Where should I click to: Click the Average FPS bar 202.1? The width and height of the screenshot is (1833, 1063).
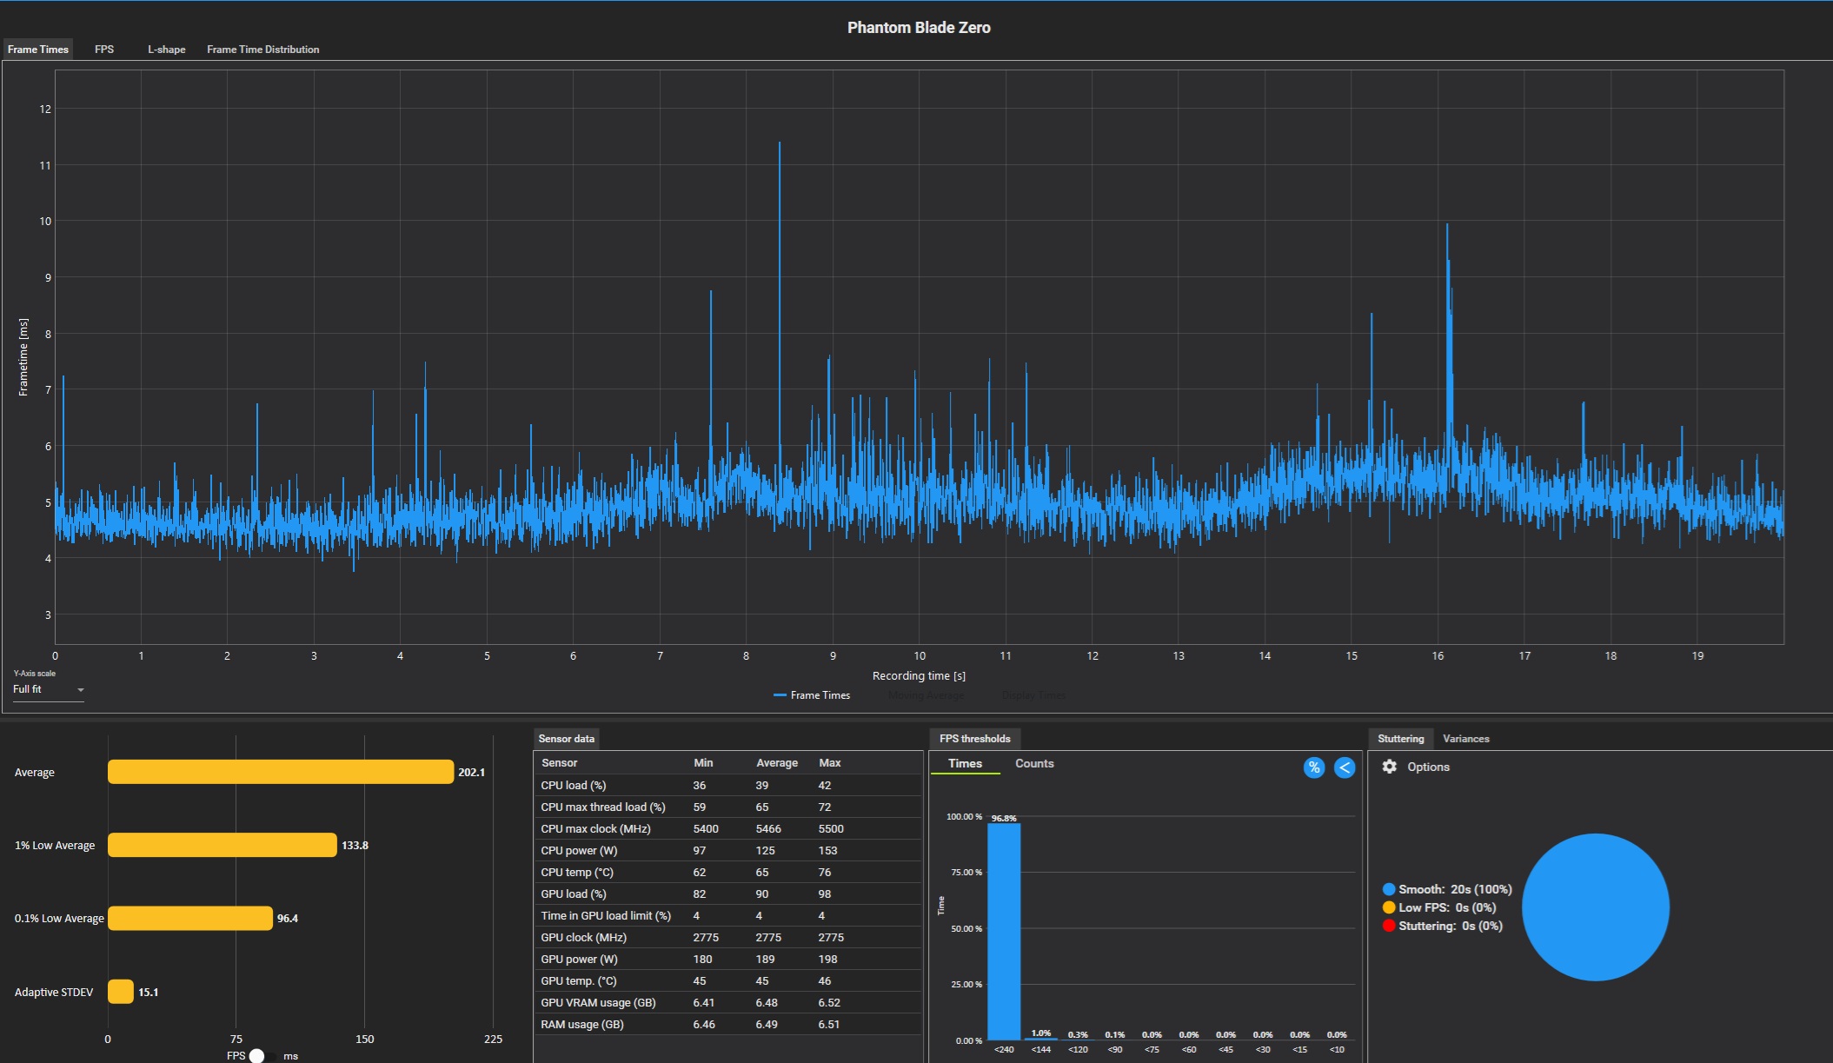click(281, 772)
